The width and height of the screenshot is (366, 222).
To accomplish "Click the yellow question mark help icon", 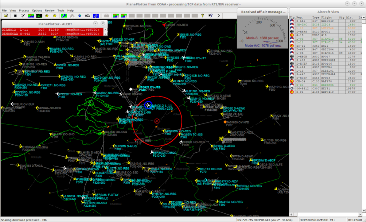I will click(x=202, y=16).
